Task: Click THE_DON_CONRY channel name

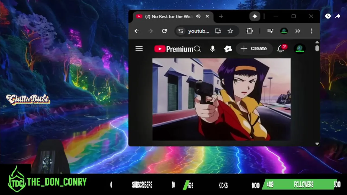Action: 57,182
